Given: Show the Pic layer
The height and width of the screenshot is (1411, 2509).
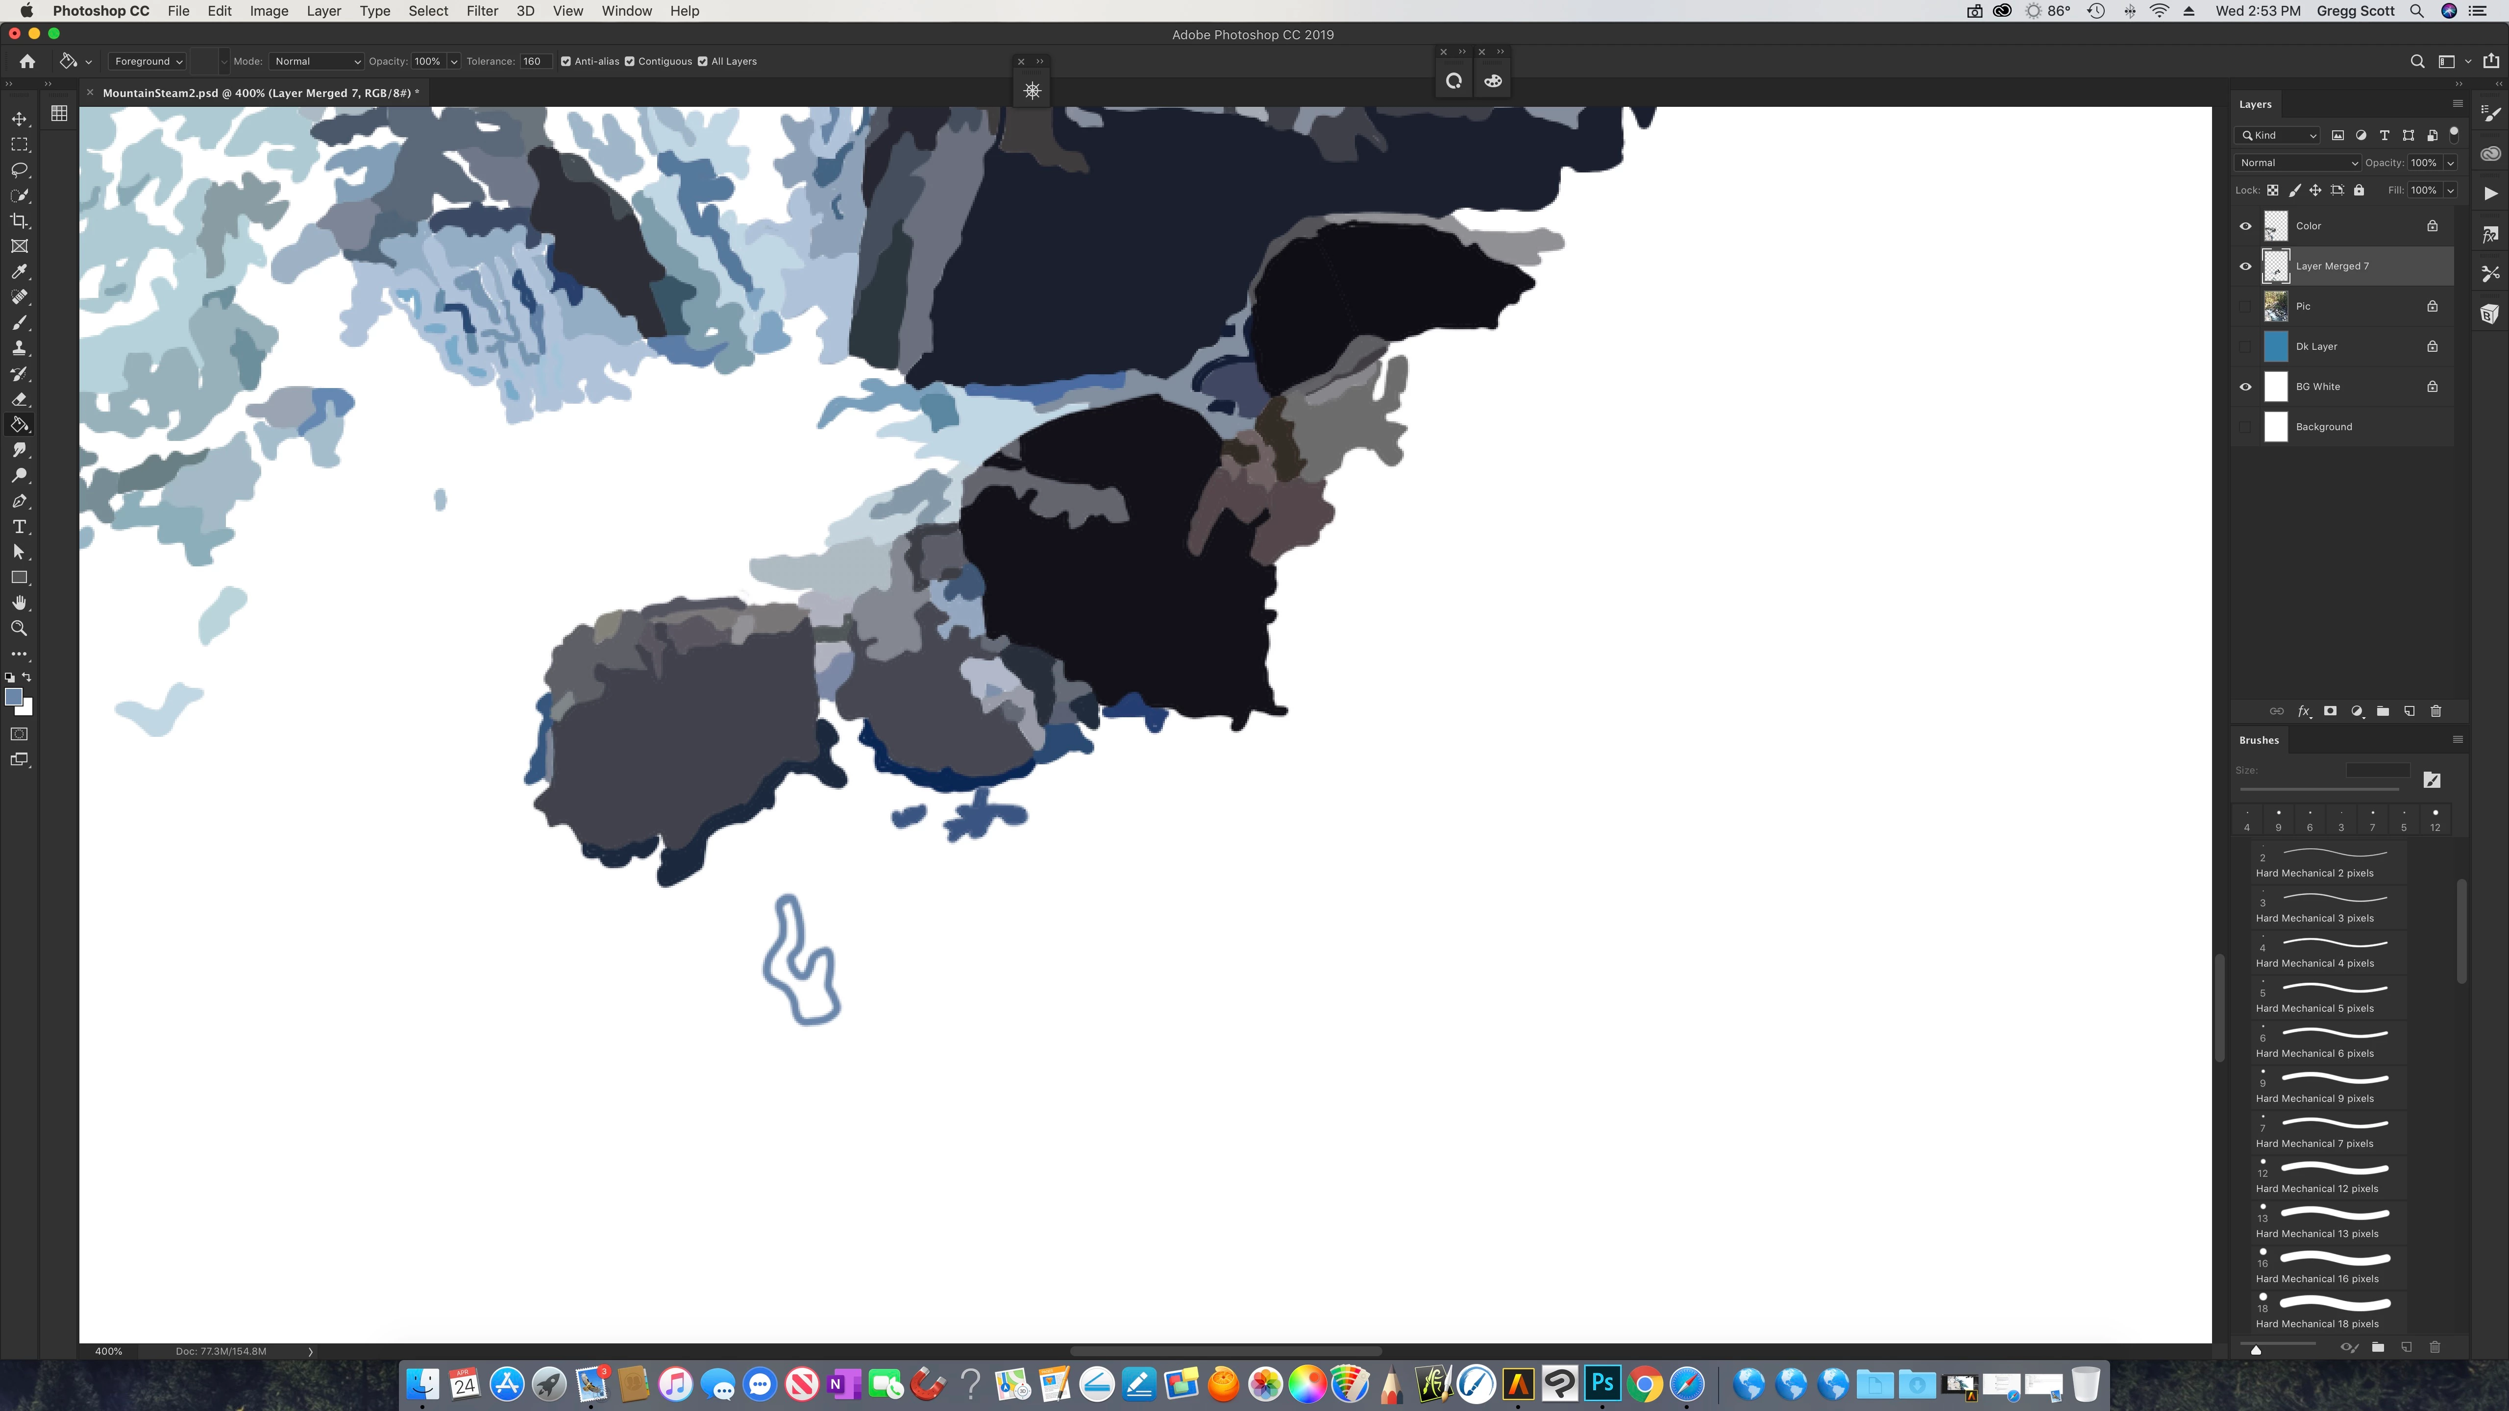Looking at the screenshot, I should click(x=2245, y=307).
